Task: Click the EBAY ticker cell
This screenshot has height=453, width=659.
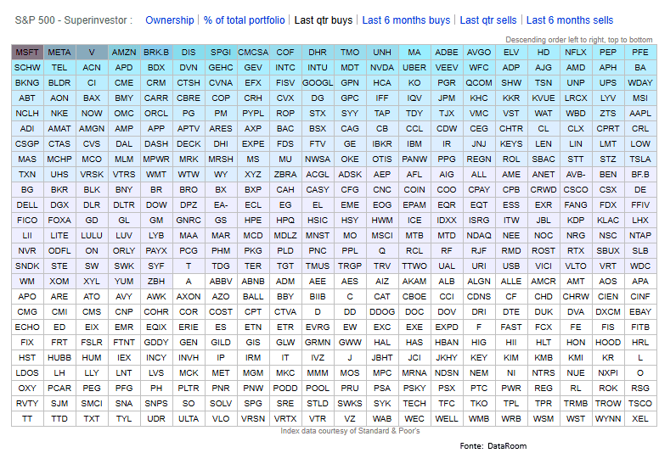Action: click(640, 312)
